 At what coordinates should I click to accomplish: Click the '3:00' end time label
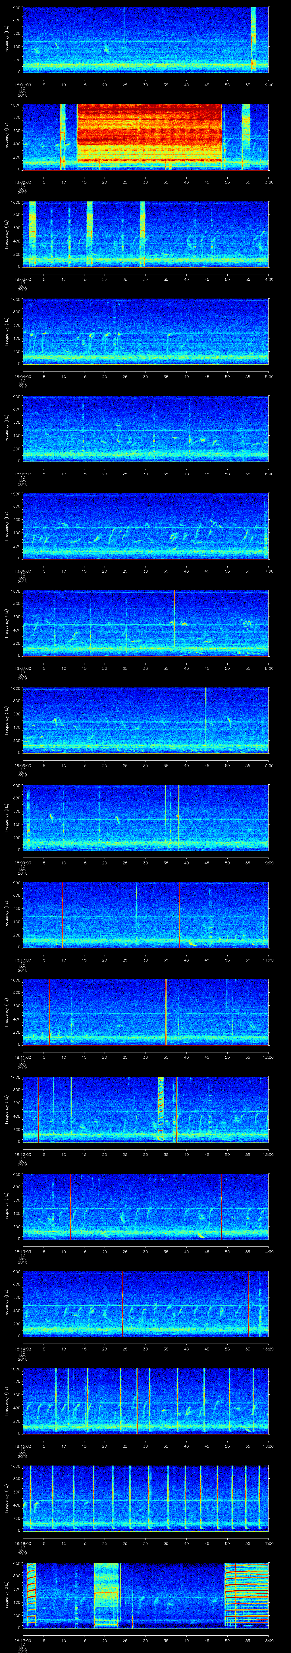(x=269, y=182)
